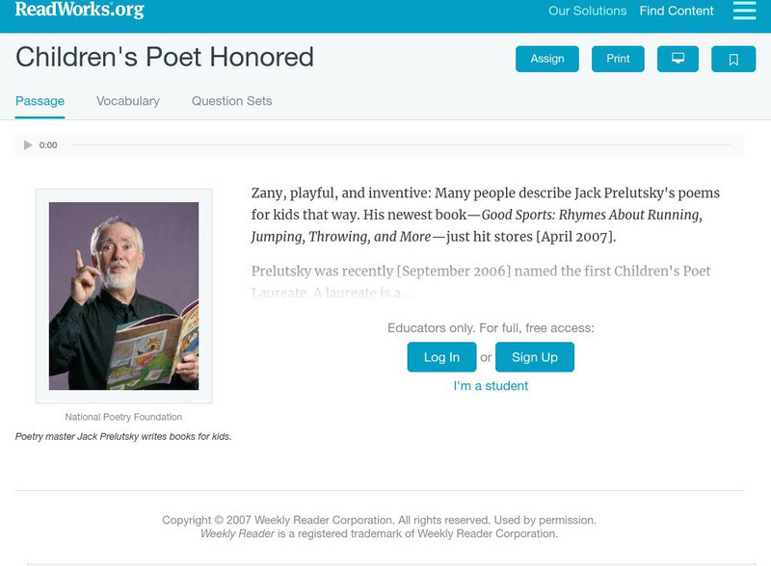Image resolution: width=771 pixels, height=566 pixels.
Task: Bookmark the Children's Poet Honored passage
Action: (733, 58)
